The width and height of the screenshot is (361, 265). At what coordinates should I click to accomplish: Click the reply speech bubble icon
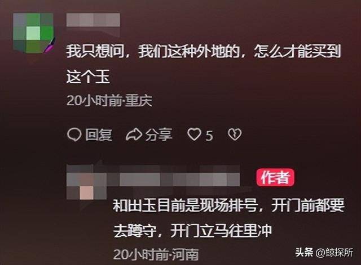pos(74,134)
